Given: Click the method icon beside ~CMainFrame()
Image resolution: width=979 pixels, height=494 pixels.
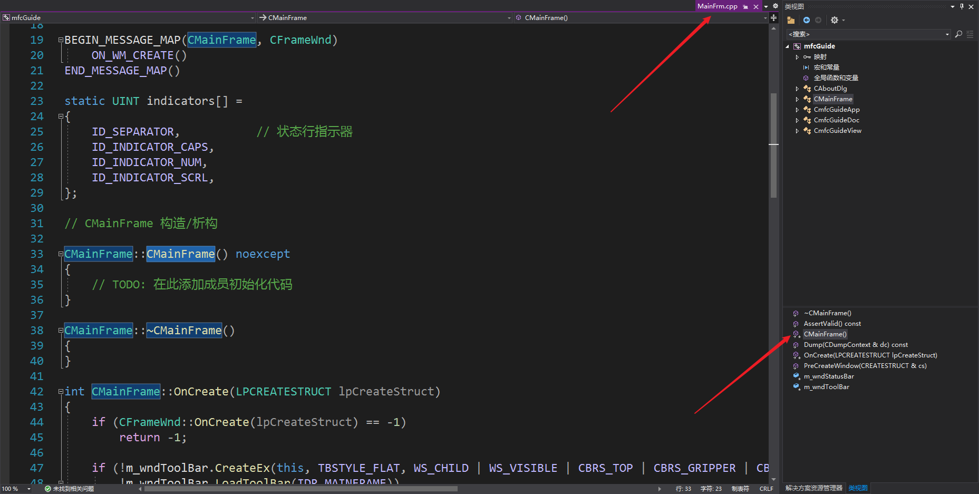Looking at the screenshot, I should pos(796,313).
